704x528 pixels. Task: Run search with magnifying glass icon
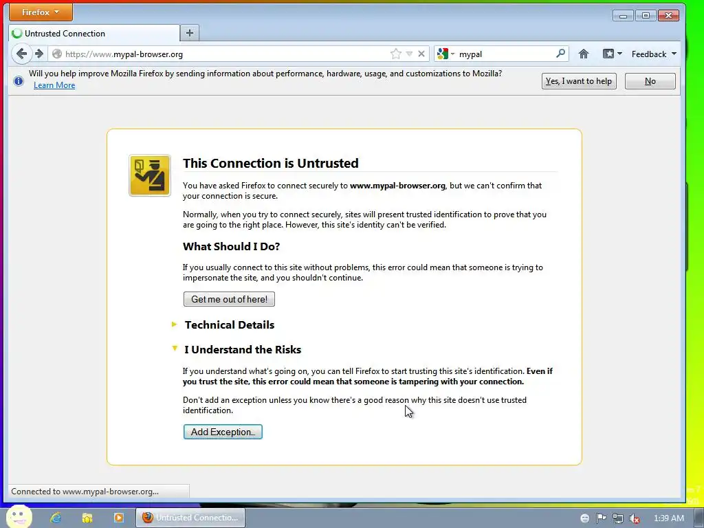560,54
